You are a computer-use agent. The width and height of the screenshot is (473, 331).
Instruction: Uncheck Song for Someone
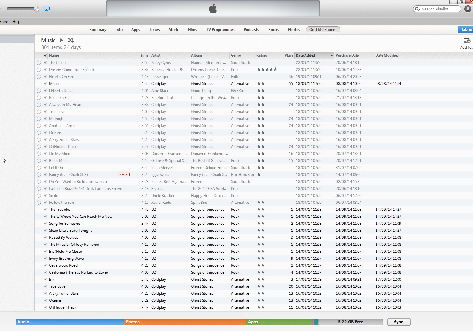pyautogui.click(x=45, y=224)
